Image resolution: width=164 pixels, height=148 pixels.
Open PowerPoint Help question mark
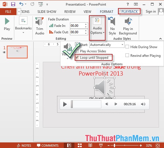128,4
